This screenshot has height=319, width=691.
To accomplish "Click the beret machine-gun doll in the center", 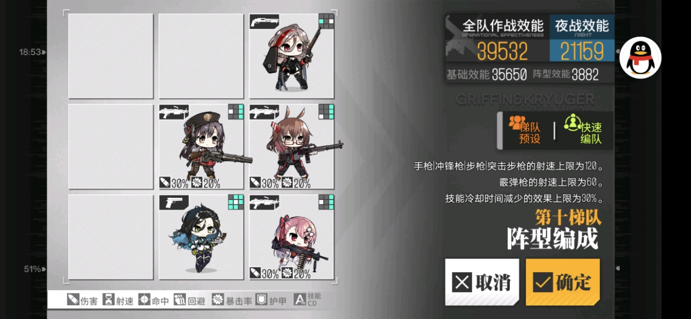I will (201, 147).
